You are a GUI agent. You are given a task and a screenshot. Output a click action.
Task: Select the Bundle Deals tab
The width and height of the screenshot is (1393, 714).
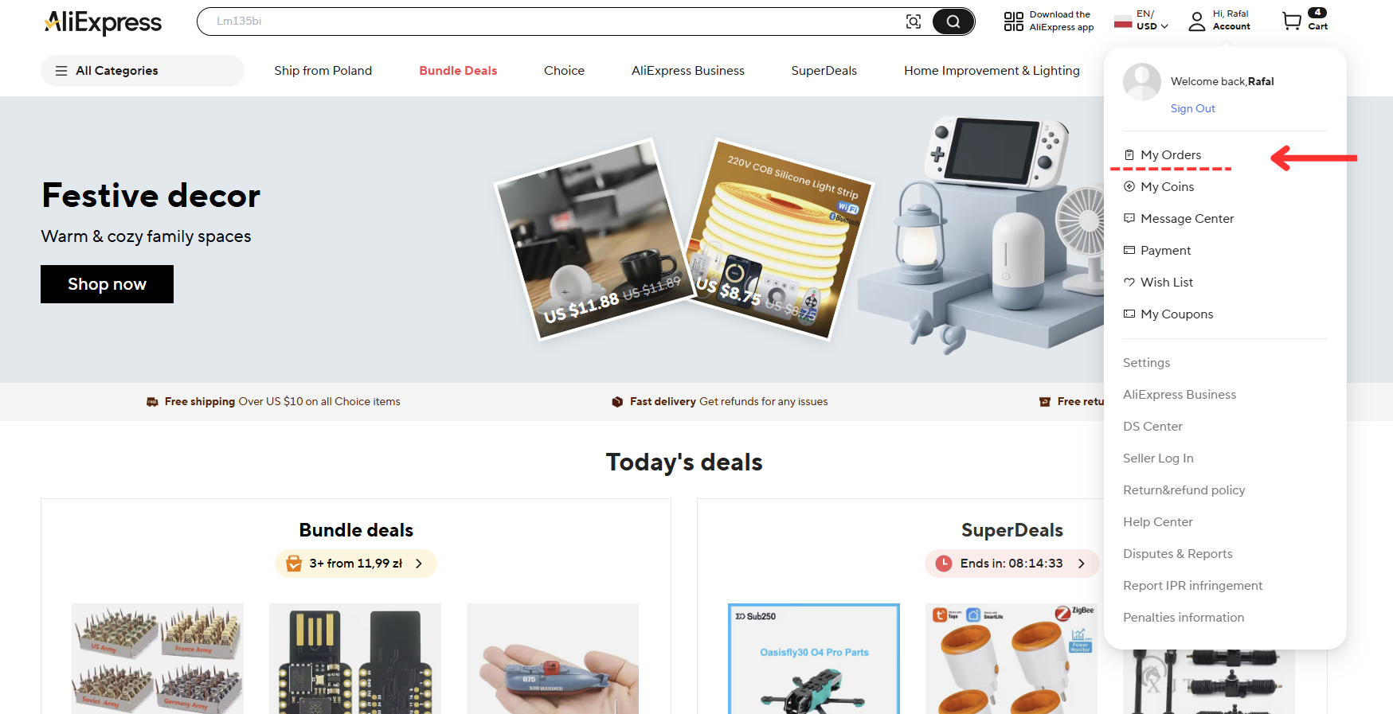point(458,71)
